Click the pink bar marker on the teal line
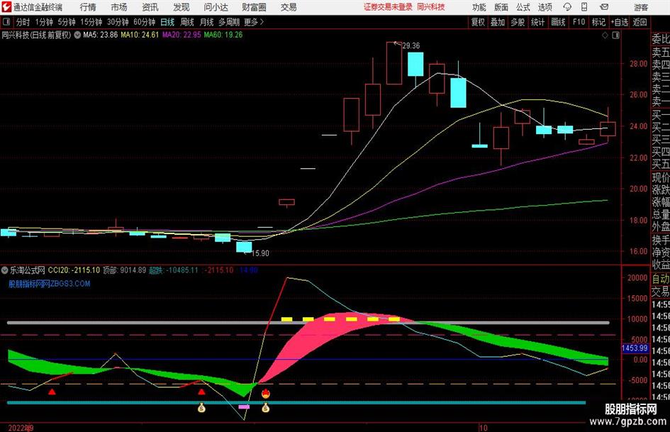The height and width of the screenshot is (432, 670). tap(244, 406)
